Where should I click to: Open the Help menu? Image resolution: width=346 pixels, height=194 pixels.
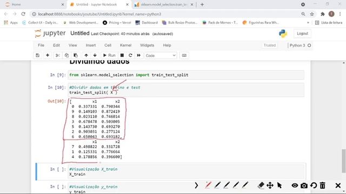tap(167, 45)
